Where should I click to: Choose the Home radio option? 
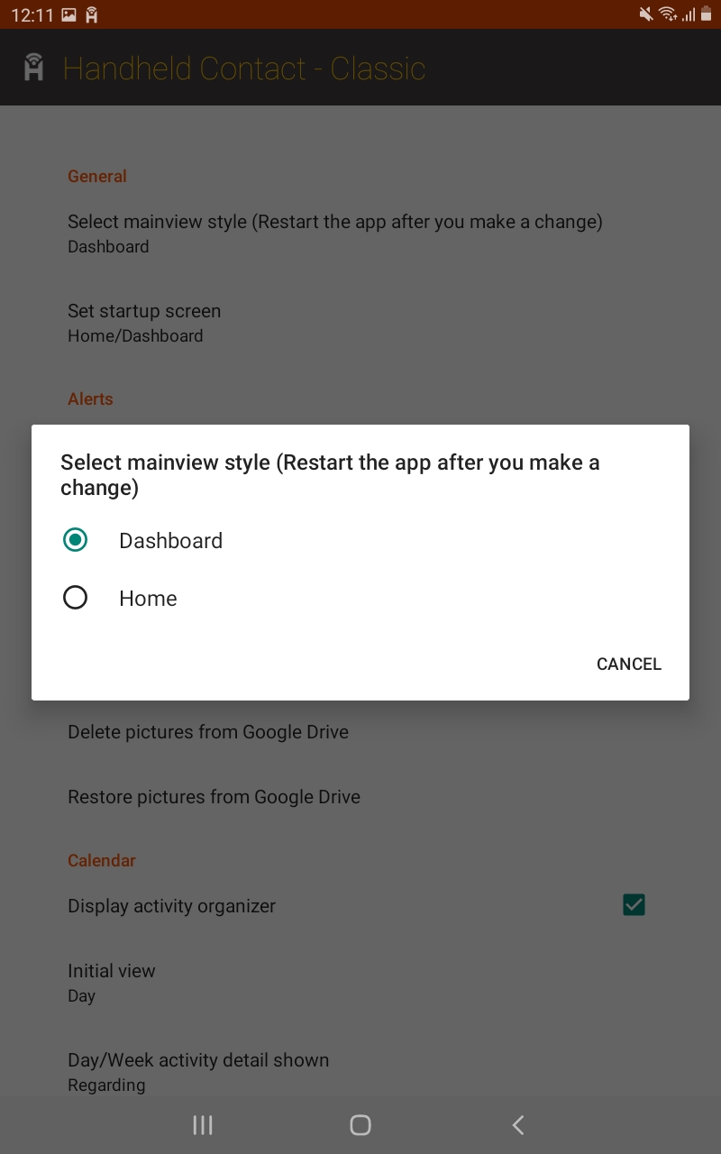tap(76, 598)
